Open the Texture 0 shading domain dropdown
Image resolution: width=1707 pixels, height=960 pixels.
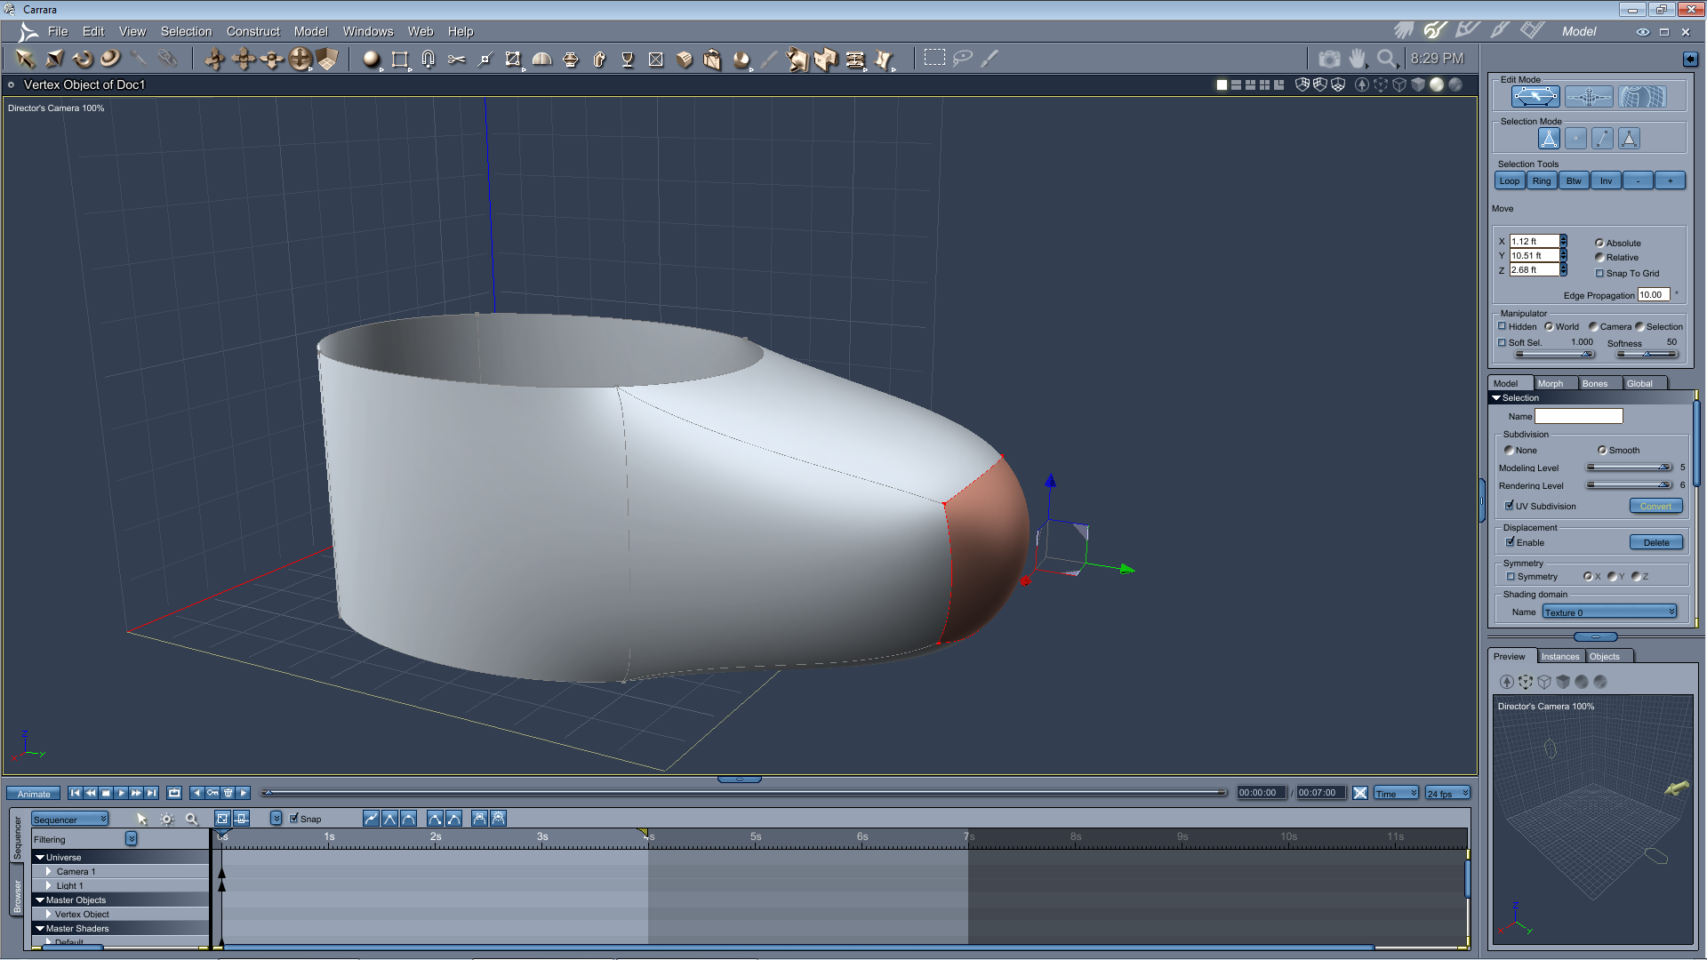[1609, 612]
